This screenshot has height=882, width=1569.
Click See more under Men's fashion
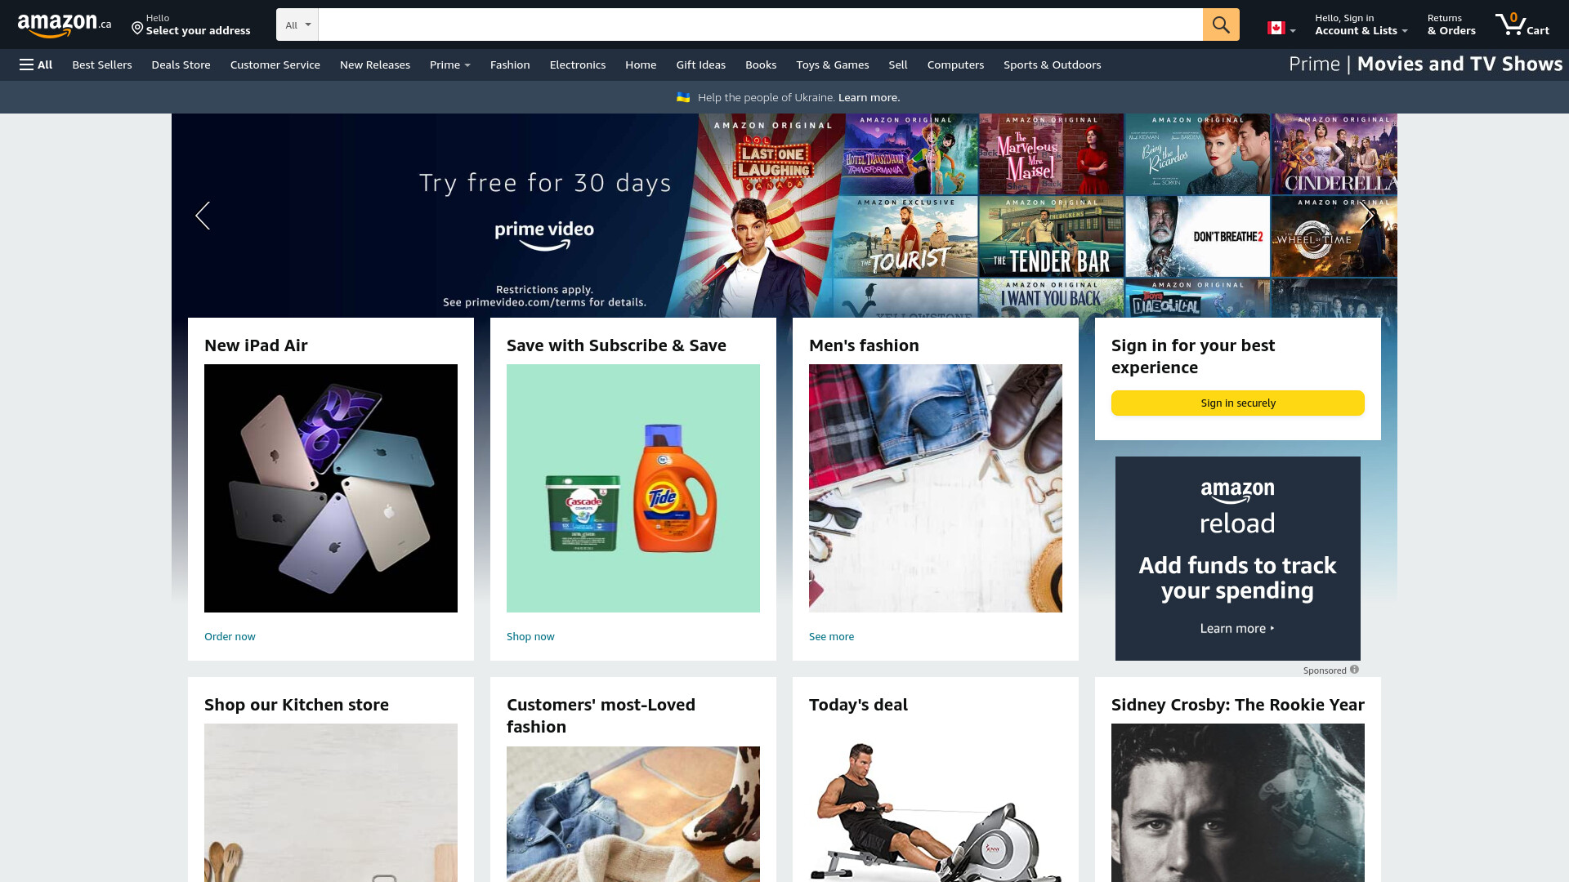[x=831, y=636]
